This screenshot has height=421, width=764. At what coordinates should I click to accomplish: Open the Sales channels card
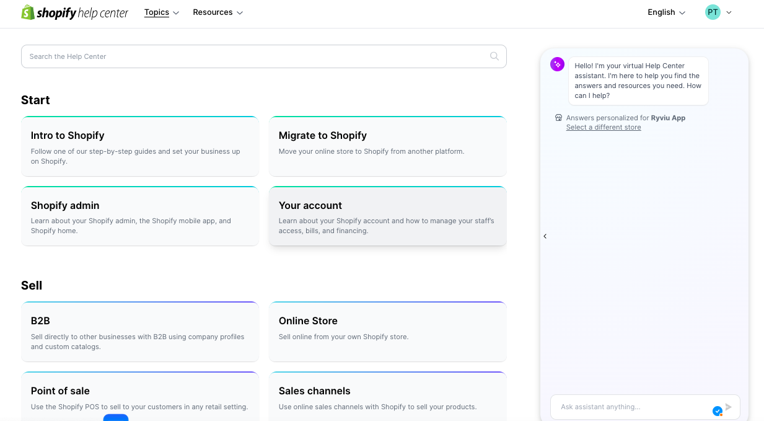(388, 396)
